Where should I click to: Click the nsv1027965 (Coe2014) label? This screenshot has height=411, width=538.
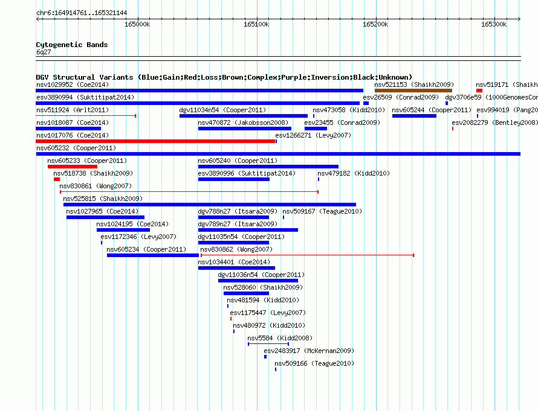tap(102, 211)
